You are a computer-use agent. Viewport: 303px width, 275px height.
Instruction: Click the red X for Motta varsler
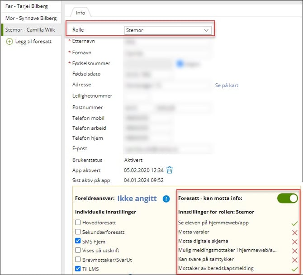click(x=294, y=232)
